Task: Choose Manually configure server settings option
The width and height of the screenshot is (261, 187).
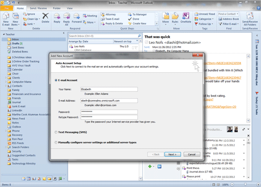Action: pyautogui.click(x=56, y=142)
